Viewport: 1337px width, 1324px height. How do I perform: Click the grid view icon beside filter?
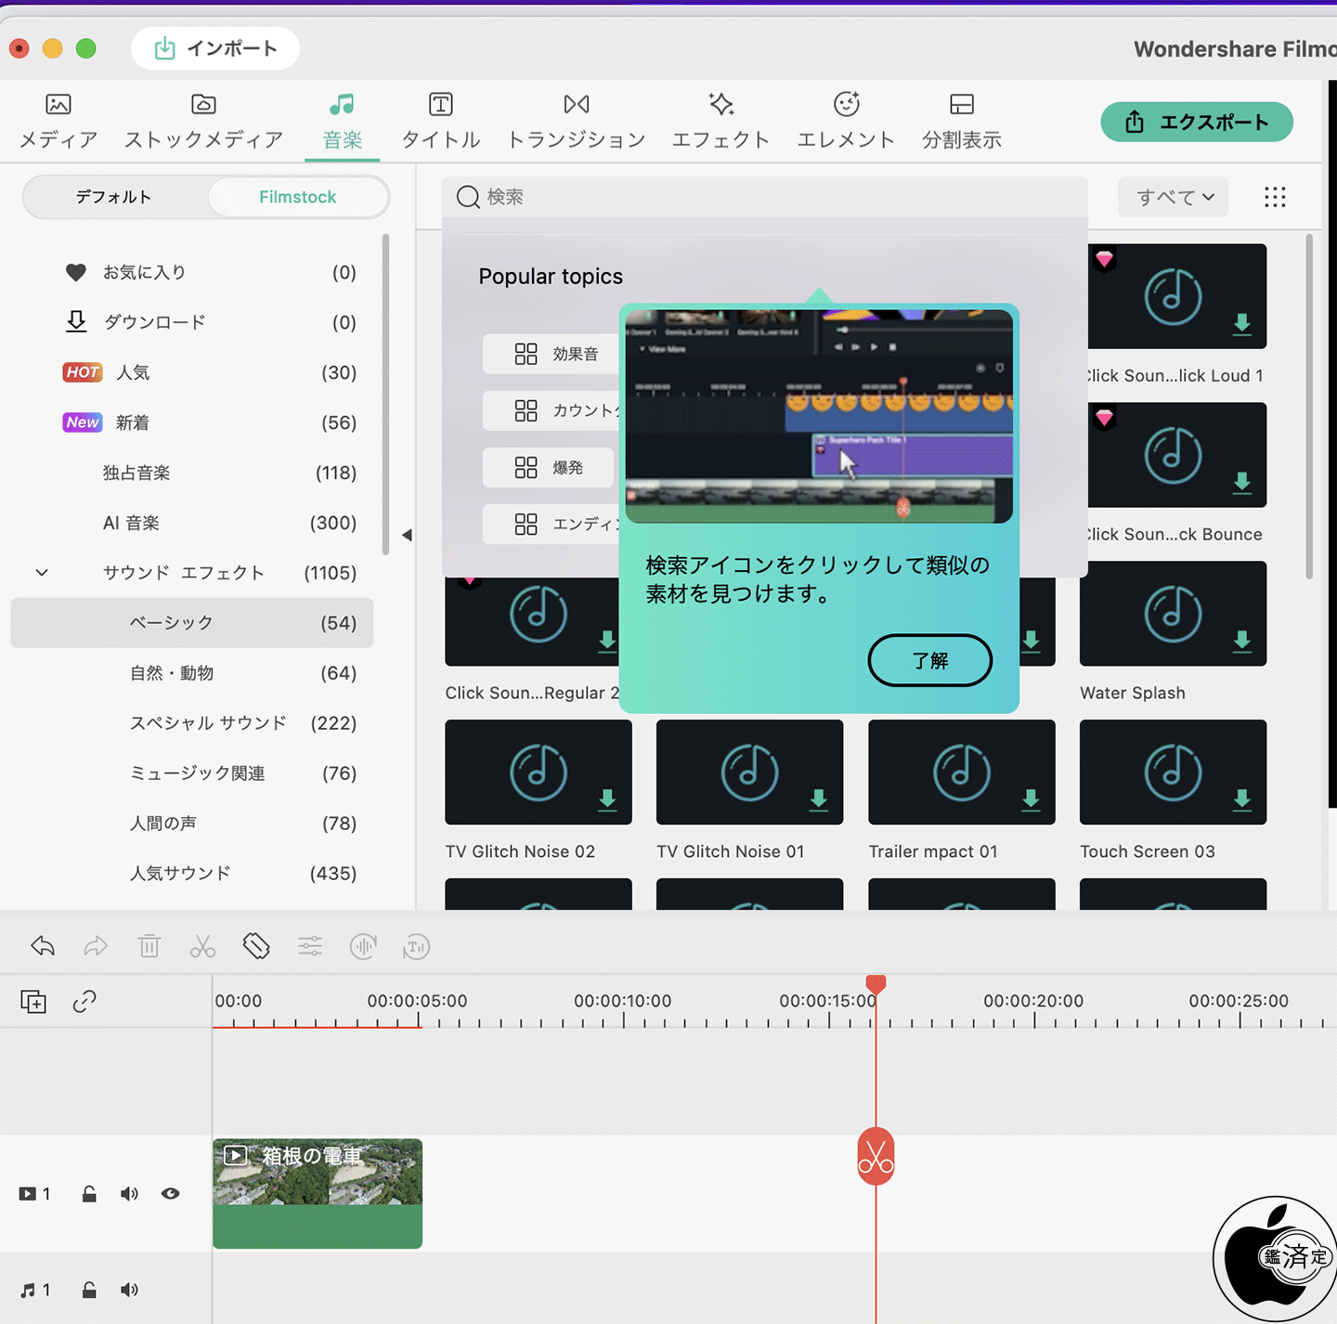[x=1275, y=197]
